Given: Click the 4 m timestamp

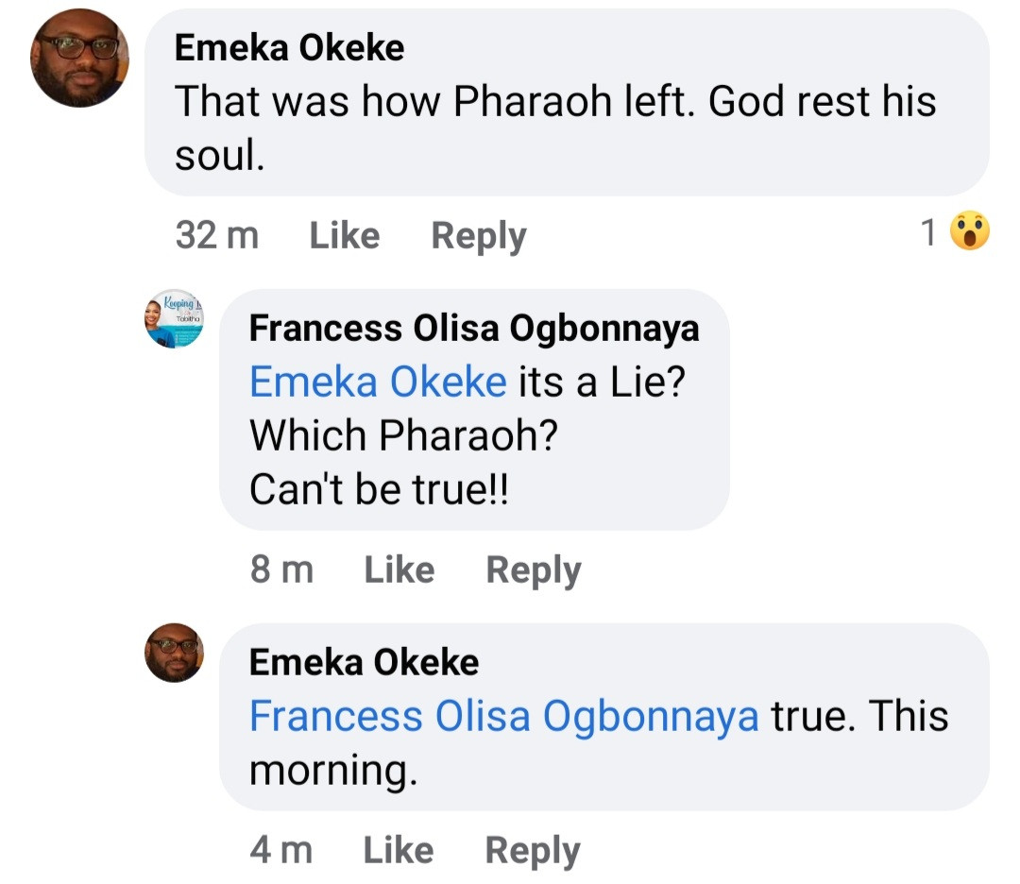Looking at the screenshot, I should tap(280, 850).
